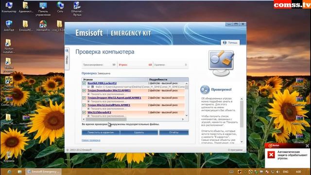Collapse locations under Rootkit.MBR.Locker
Viewport: 311px width, 175px height.
(x=88, y=87)
